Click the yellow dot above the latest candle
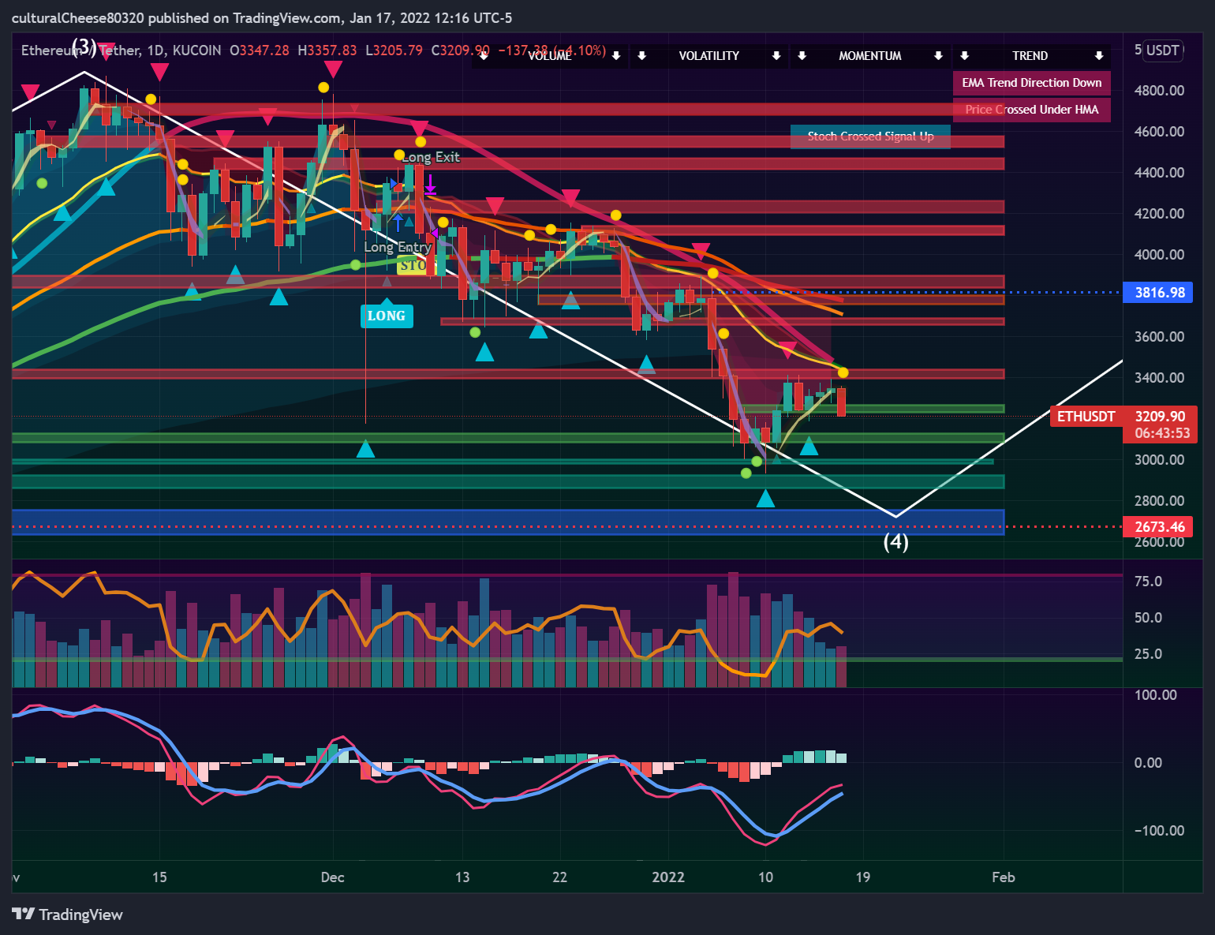Image resolution: width=1215 pixels, height=935 pixels. tap(843, 372)
